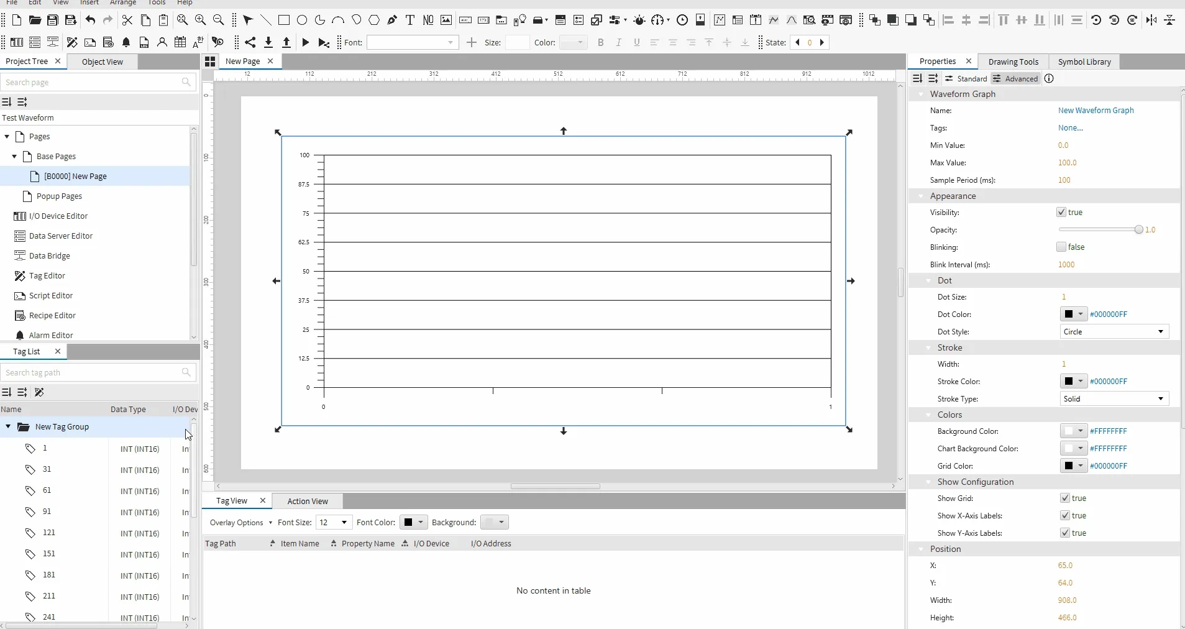Image resolution: width=1185 pixels, height=629 pixels.
Task: Insert a clock object from toolbar
Action: [x=682, y=21]
